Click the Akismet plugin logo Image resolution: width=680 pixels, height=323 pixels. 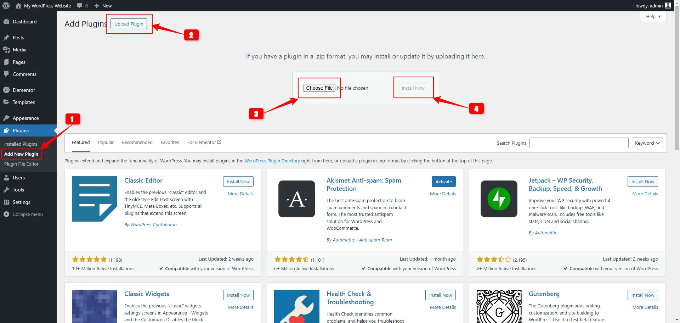(297, 199)
